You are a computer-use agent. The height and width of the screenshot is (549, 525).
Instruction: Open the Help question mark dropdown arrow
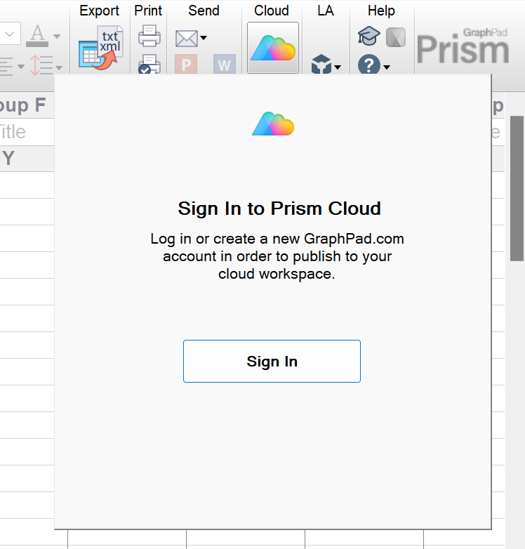tap(387, 67)
